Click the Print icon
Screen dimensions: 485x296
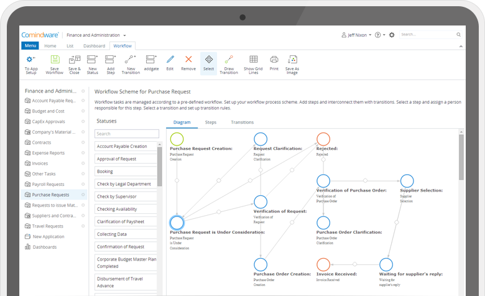tap(274, 60)
